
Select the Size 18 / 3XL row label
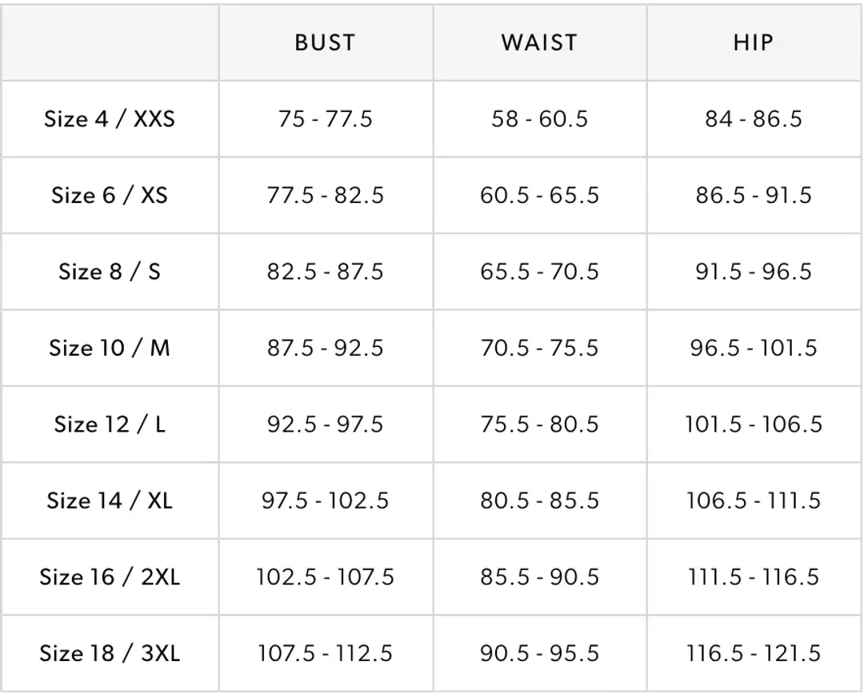(110, 653)
